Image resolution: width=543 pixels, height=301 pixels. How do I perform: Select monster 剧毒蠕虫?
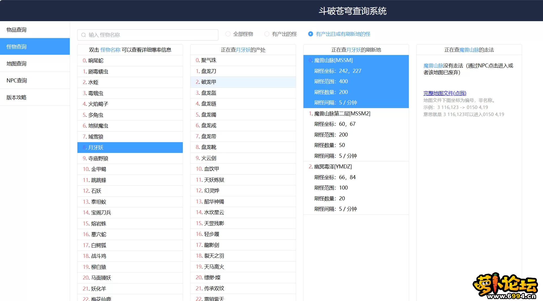pyautogui.click(x=130, y=72)
